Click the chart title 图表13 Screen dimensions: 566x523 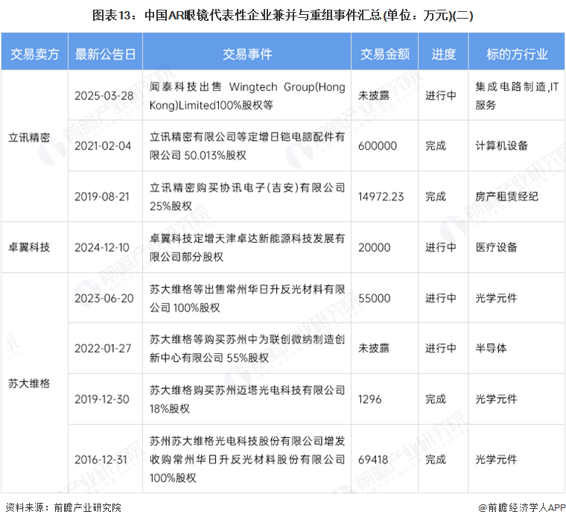[x=283, y=16]
